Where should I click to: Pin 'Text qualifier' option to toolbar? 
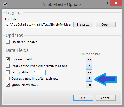click(x=89, y=72)
